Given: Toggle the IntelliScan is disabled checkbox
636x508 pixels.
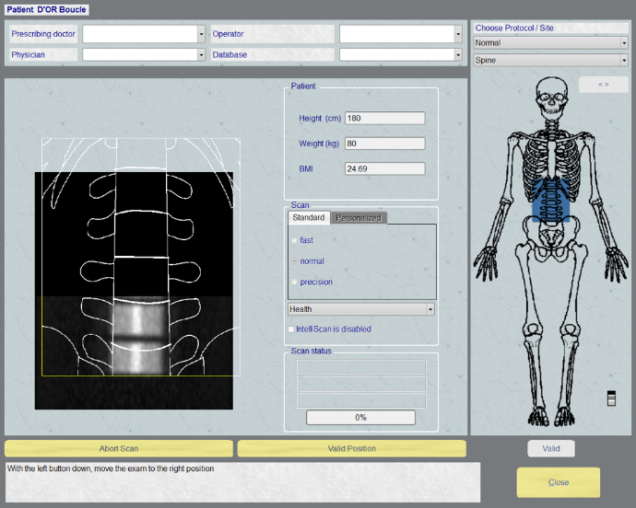Looking at the screenshot, I should tap(291, 329).
